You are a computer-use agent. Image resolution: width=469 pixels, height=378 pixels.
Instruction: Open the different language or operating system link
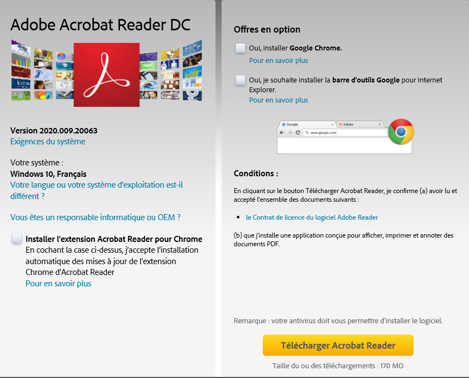coord(97,190)
